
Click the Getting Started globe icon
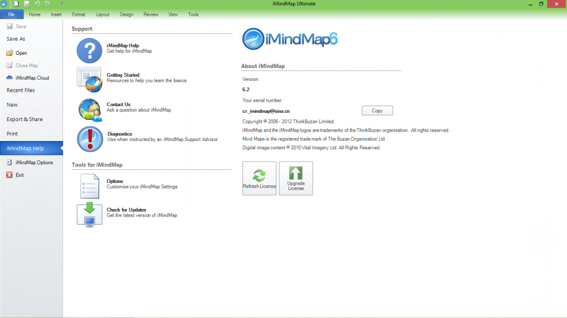(x=89, y=80)
